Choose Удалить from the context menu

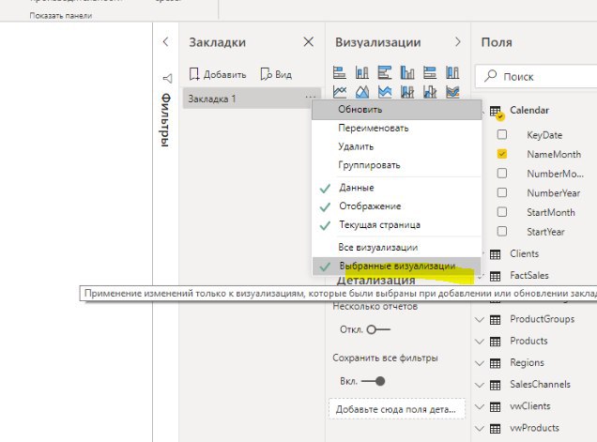[x=397, y=146]
